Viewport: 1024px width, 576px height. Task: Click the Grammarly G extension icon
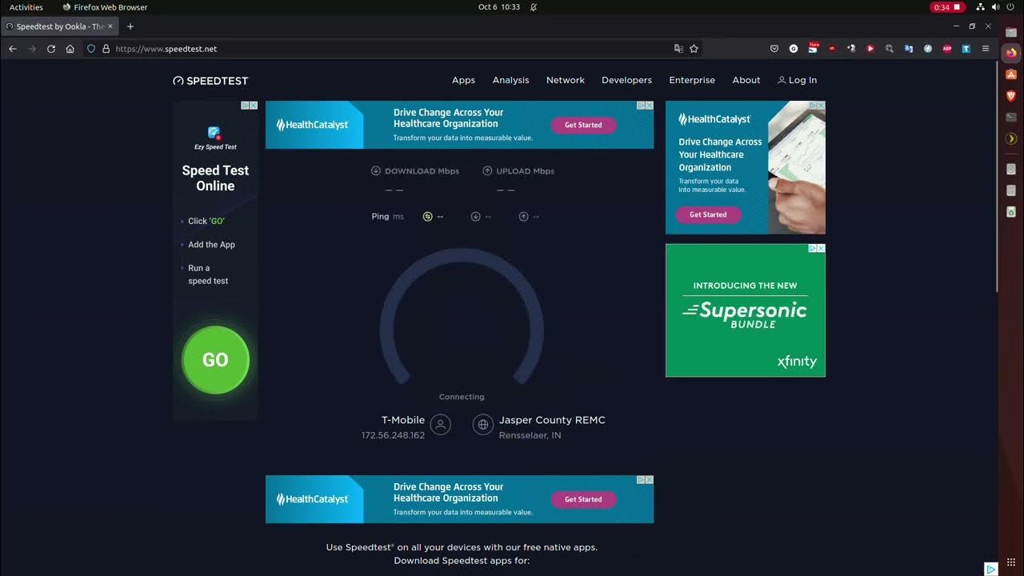tap(794, 49)
